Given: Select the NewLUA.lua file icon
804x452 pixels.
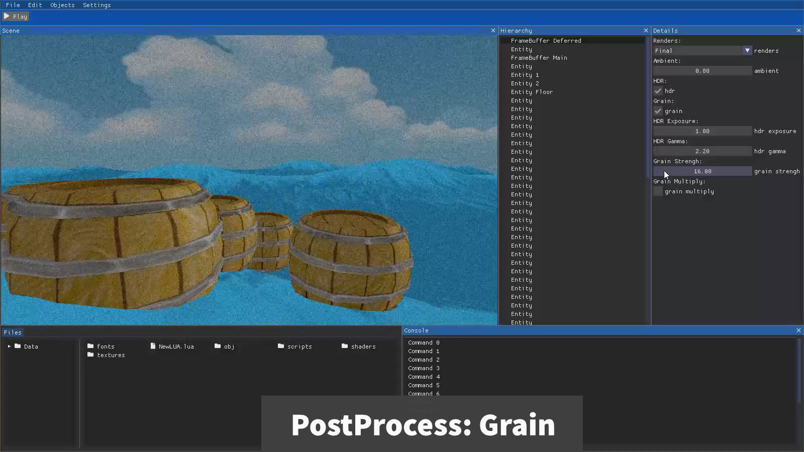Looking at the screenshot, I should coord(153,346).
